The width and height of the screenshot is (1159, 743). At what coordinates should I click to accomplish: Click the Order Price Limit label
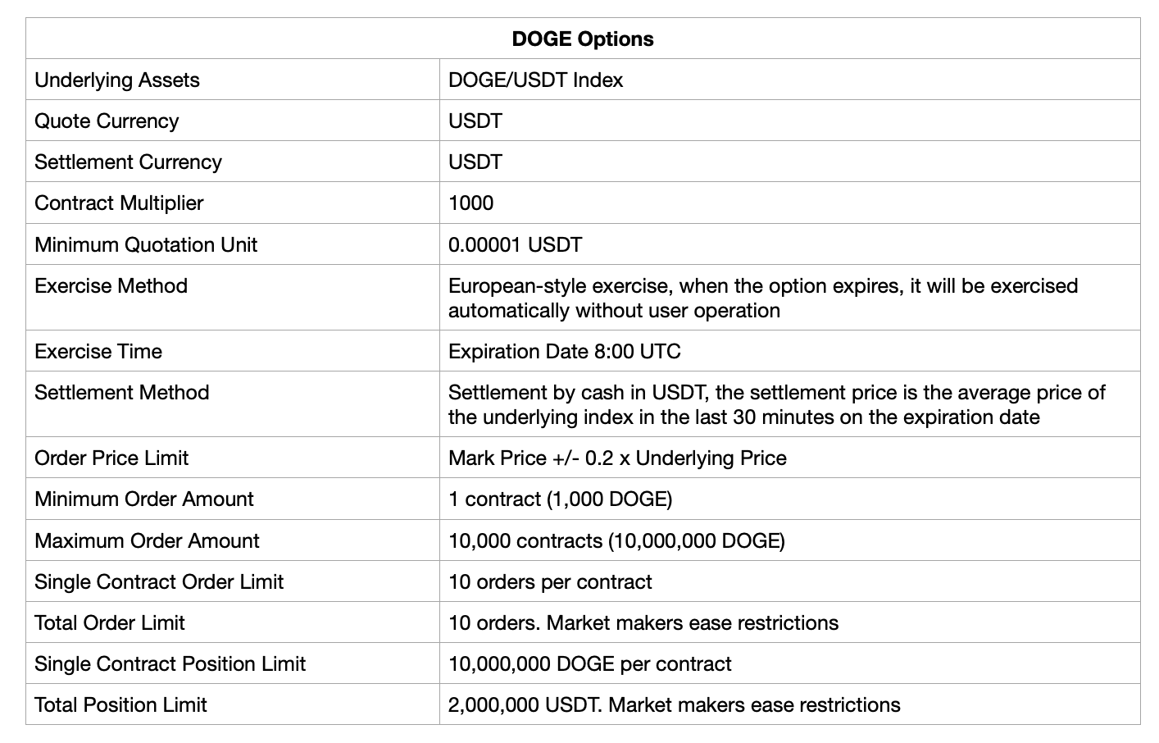[111, 458]
